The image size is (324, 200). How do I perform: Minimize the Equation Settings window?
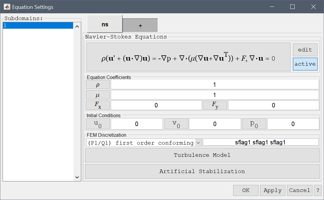pos(272,7)
